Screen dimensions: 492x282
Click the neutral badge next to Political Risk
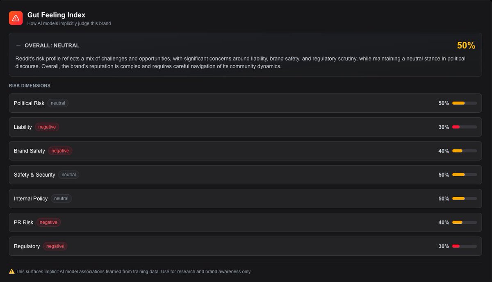point(58,103)
